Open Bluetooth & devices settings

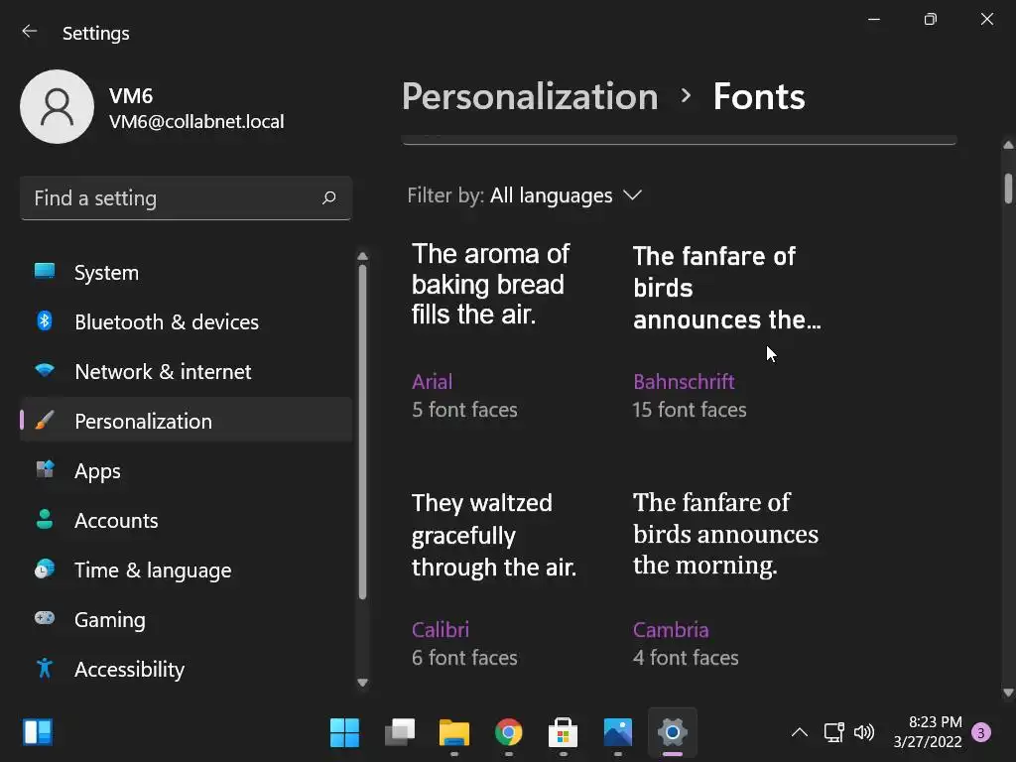coord(187,322)
